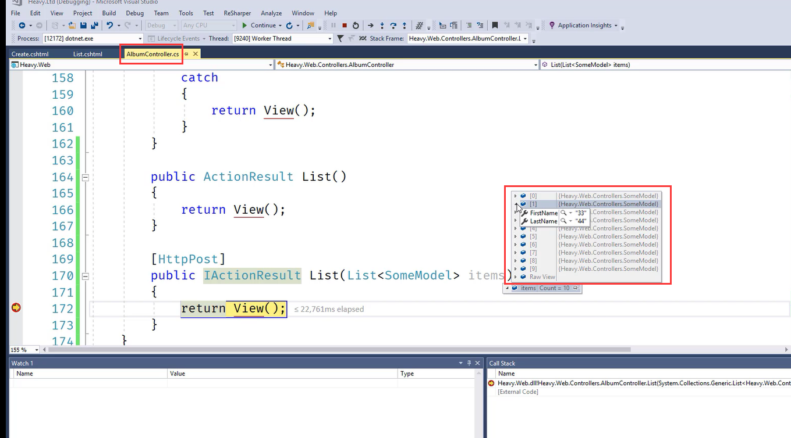Click the Step Out icon

tap(404, 26)
